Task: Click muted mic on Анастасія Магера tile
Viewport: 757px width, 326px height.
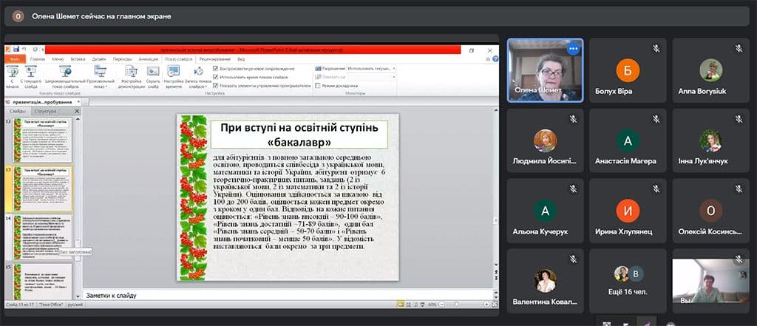Action: click(x=656, y=119)
